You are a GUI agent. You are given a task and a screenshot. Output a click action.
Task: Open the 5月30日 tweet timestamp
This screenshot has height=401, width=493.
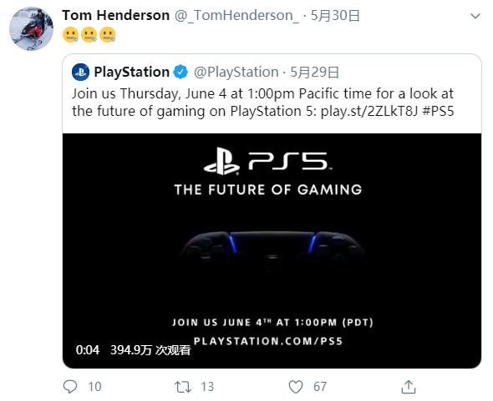point(335,15)
